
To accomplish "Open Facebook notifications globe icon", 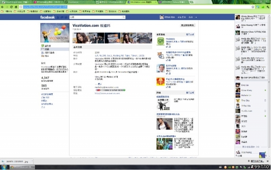I will coord(66,17).
